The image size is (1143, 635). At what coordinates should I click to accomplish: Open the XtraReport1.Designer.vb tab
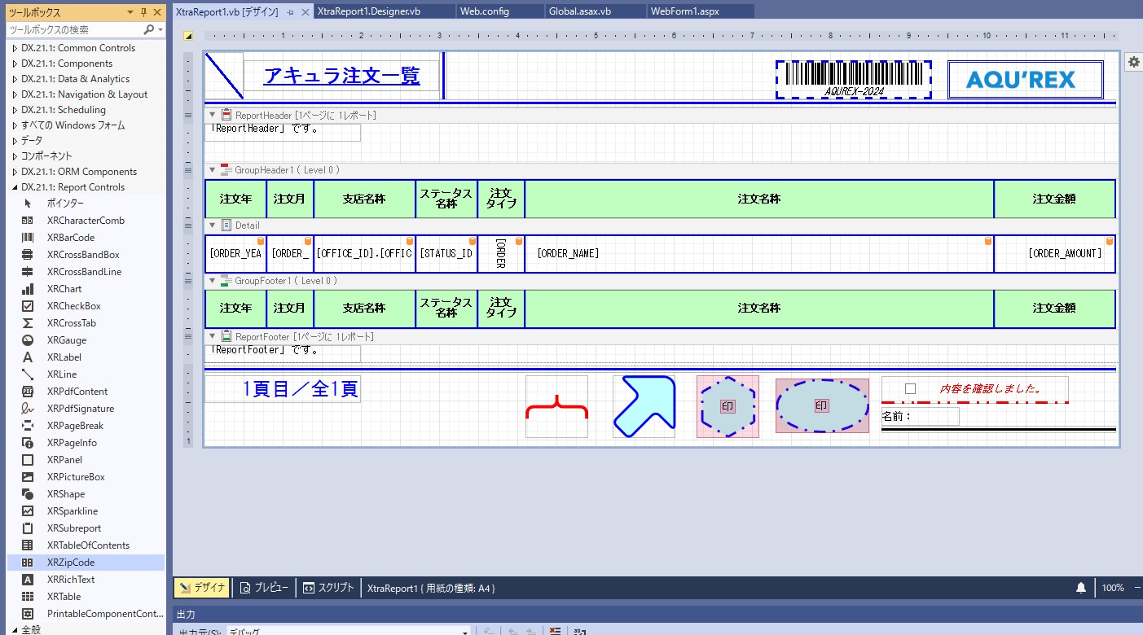coord(368,11)
